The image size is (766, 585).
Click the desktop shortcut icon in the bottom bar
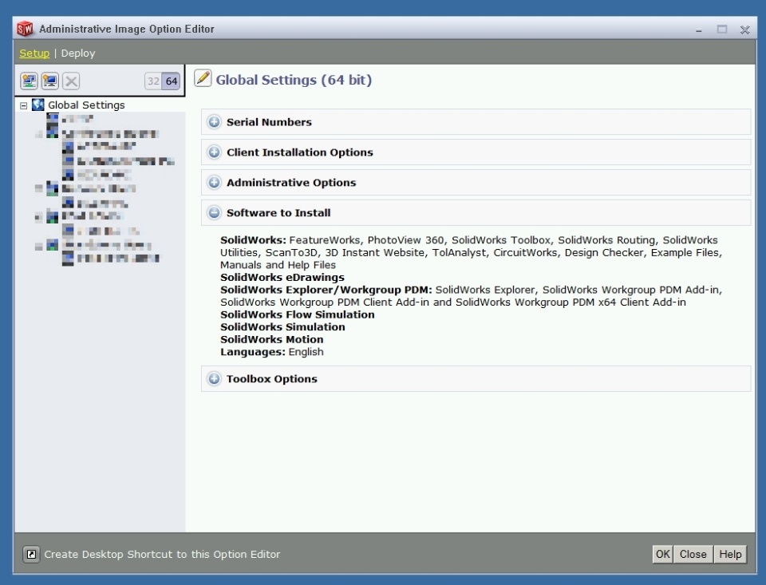(x=31, y=554)
